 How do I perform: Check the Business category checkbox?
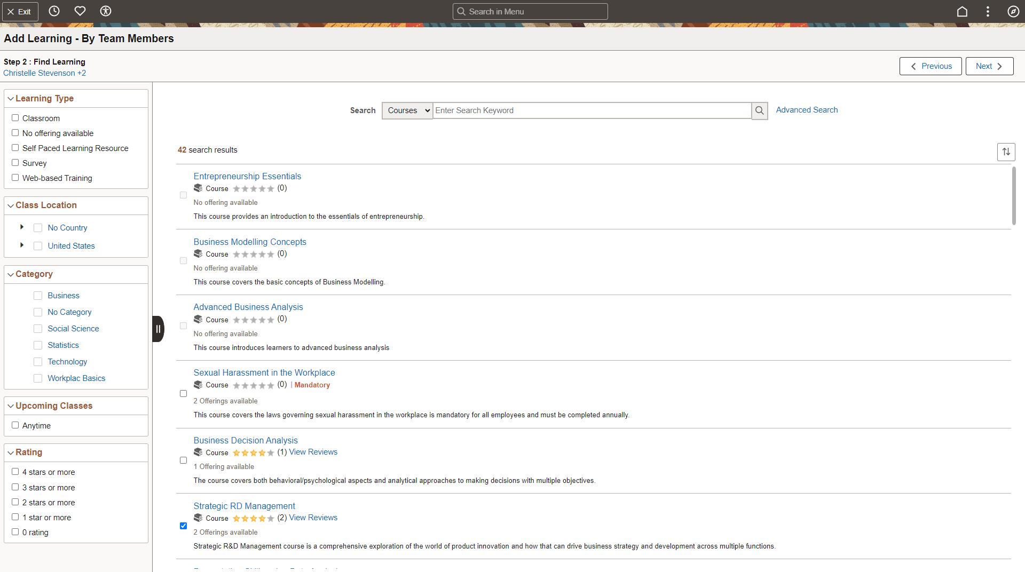coord(37,295)
